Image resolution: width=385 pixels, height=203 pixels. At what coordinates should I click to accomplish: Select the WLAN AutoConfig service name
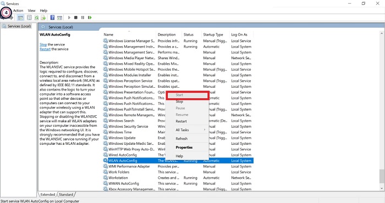123,161
